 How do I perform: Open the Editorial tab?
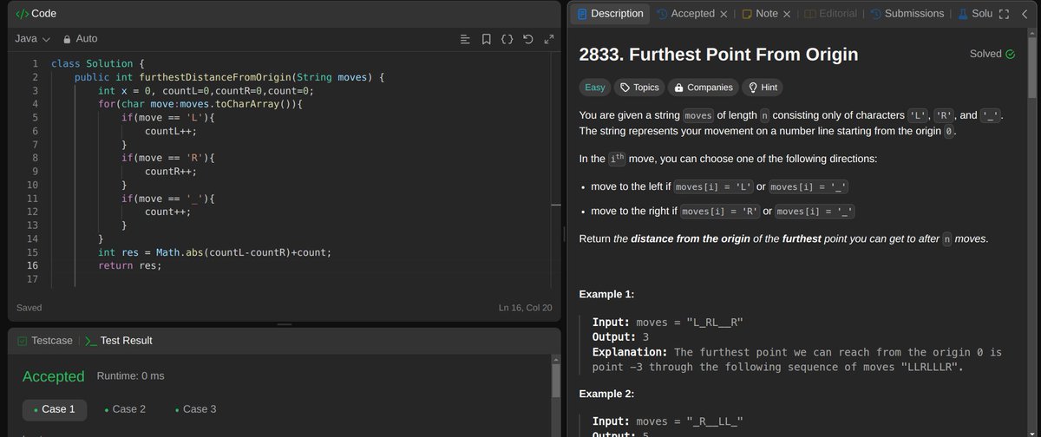(831, 14)
